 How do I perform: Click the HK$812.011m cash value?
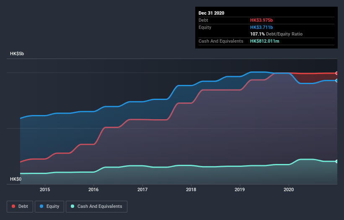point(264,41)
